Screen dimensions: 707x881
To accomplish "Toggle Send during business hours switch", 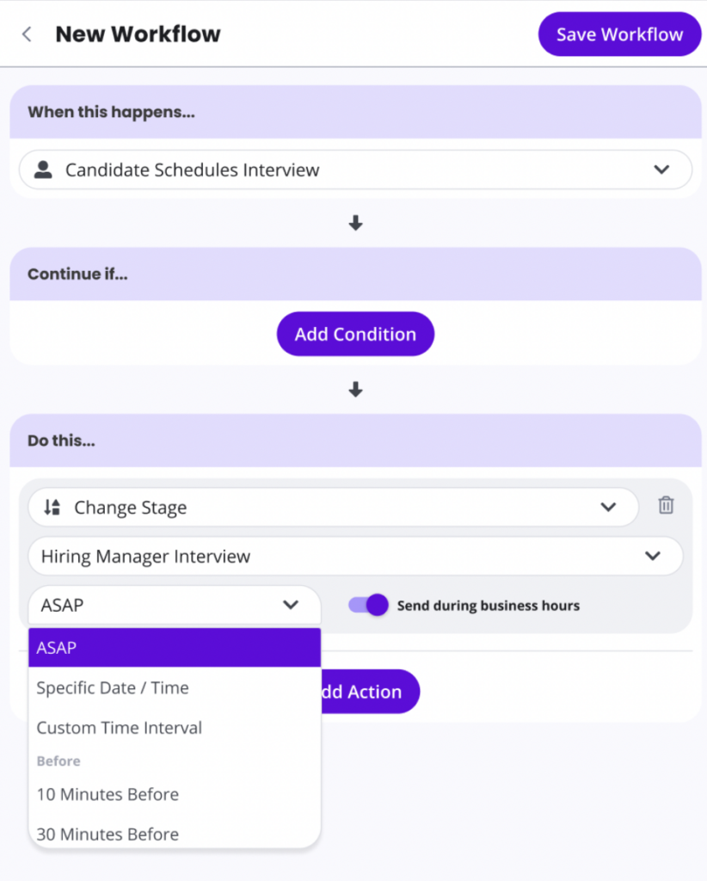I will (x=368, y=605).
